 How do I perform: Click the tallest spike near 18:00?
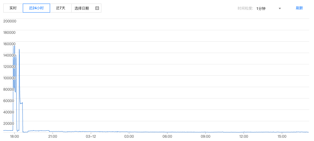click(x=15, y=46)
